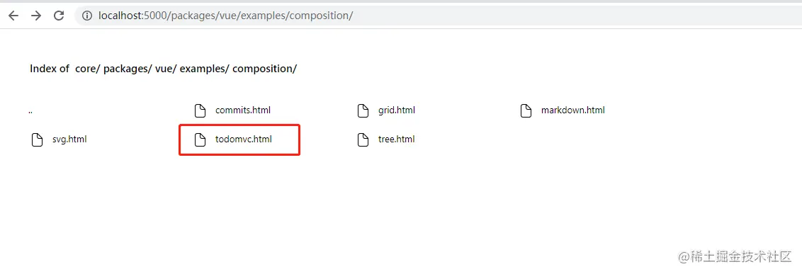Click the file icon beside commits.html
Viewport: 802px width, 274px height.
pyautogui.click(x=200, y=110)
